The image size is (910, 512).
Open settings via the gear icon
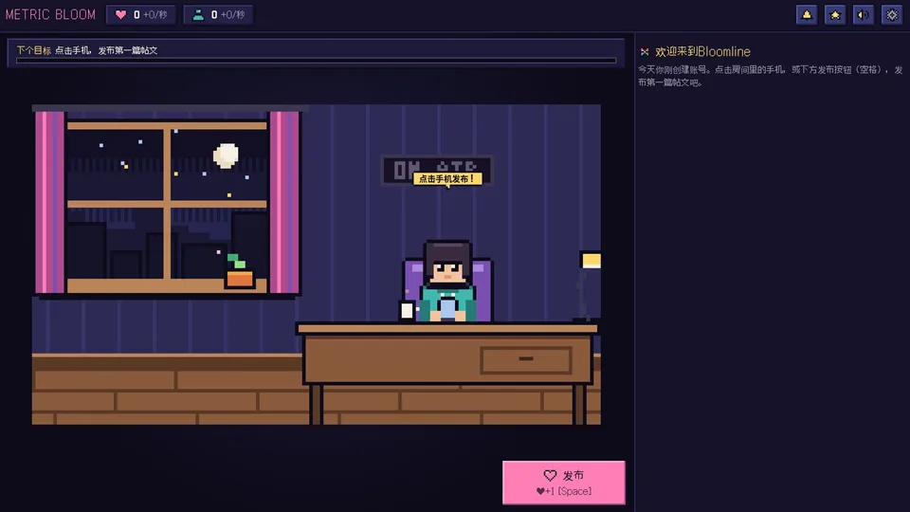pyautogui.click(x=892, y=14)
